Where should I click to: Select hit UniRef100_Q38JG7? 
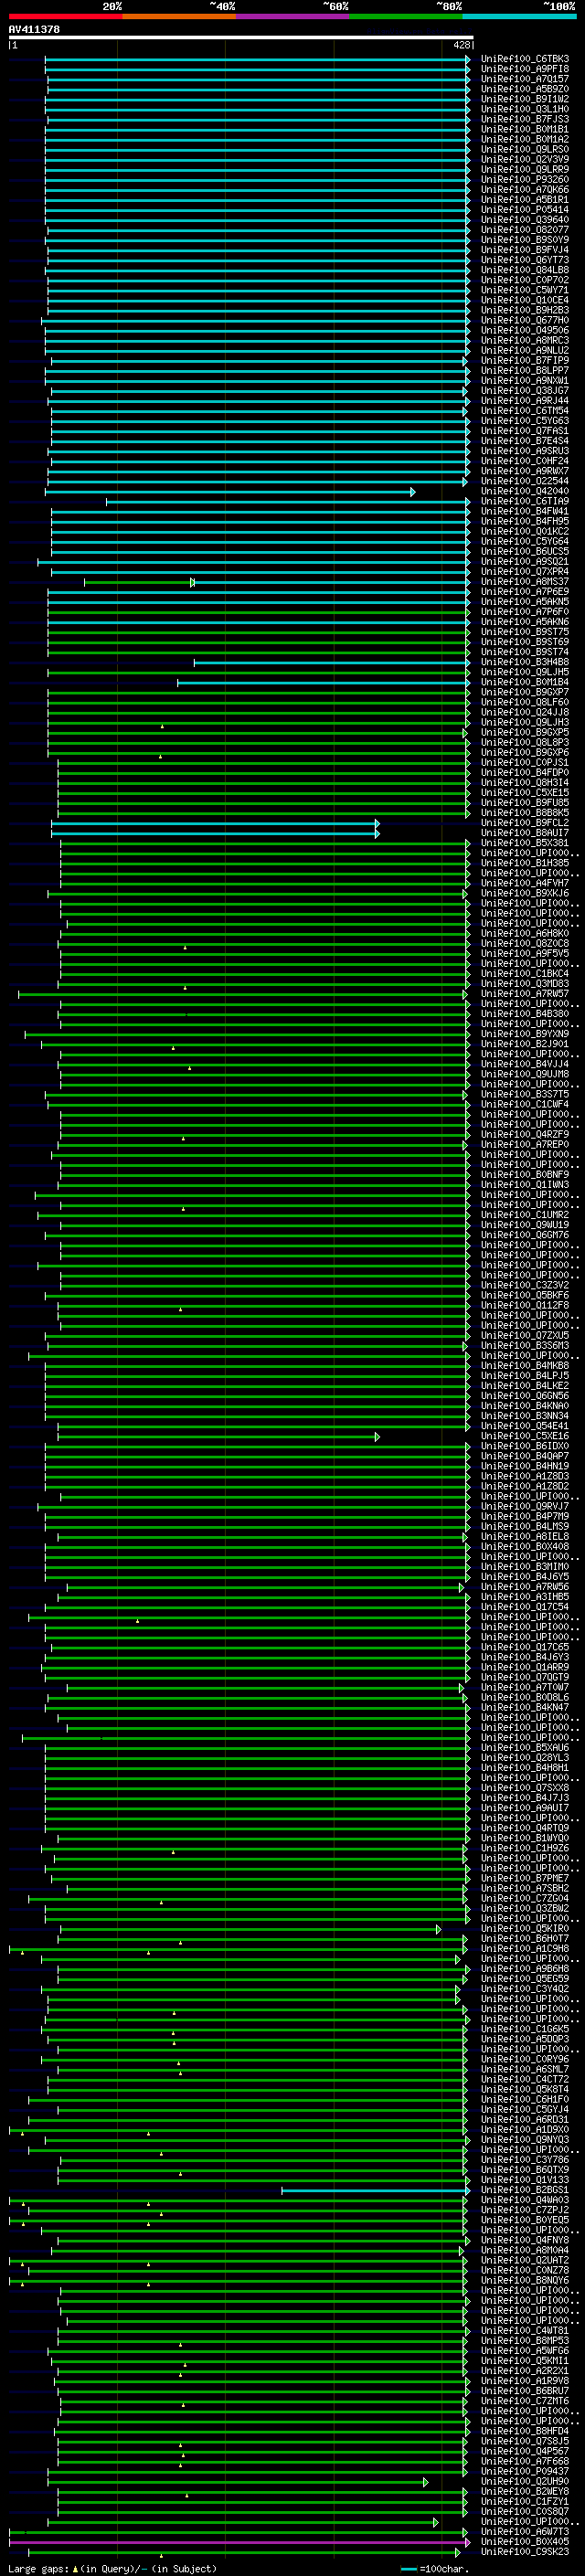point(525,391)
